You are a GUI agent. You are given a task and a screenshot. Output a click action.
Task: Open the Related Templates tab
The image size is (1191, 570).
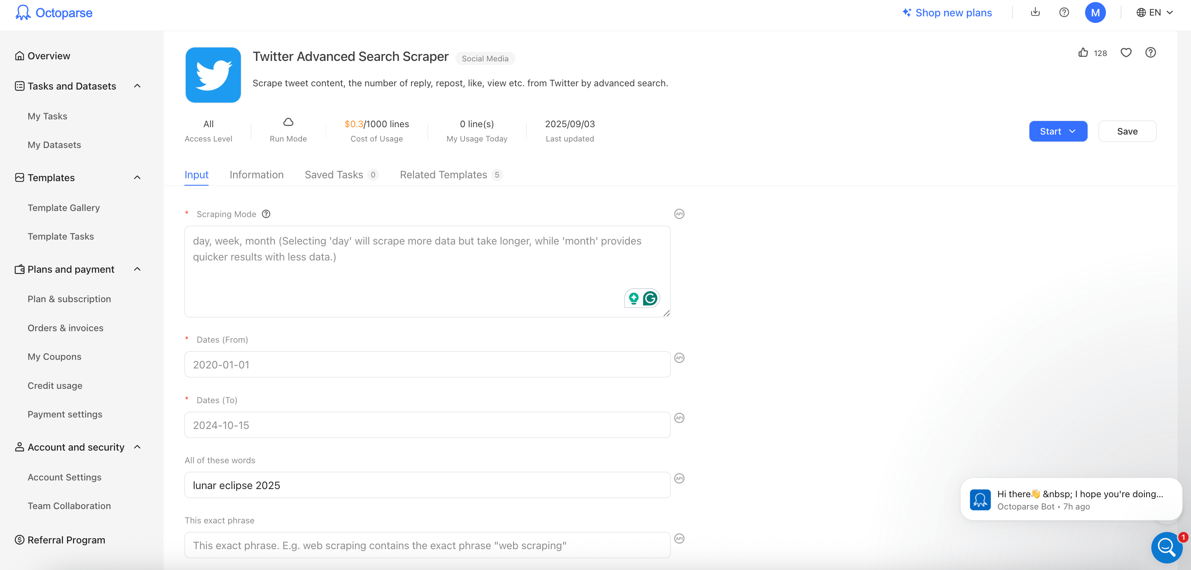(443, 175)
